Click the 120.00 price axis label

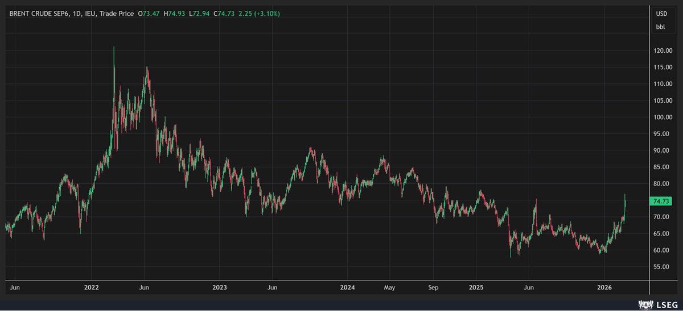[663, 51]
